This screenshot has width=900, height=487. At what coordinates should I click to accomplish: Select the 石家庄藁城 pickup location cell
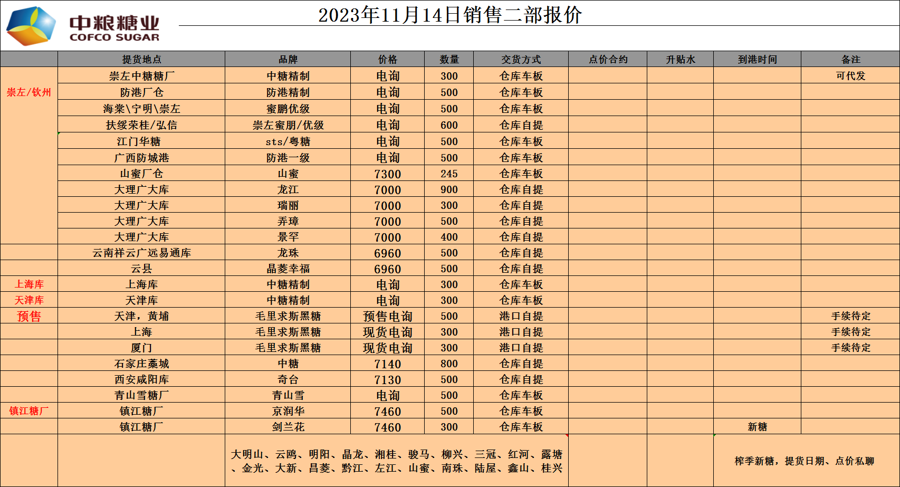click(x=141, y=364)
